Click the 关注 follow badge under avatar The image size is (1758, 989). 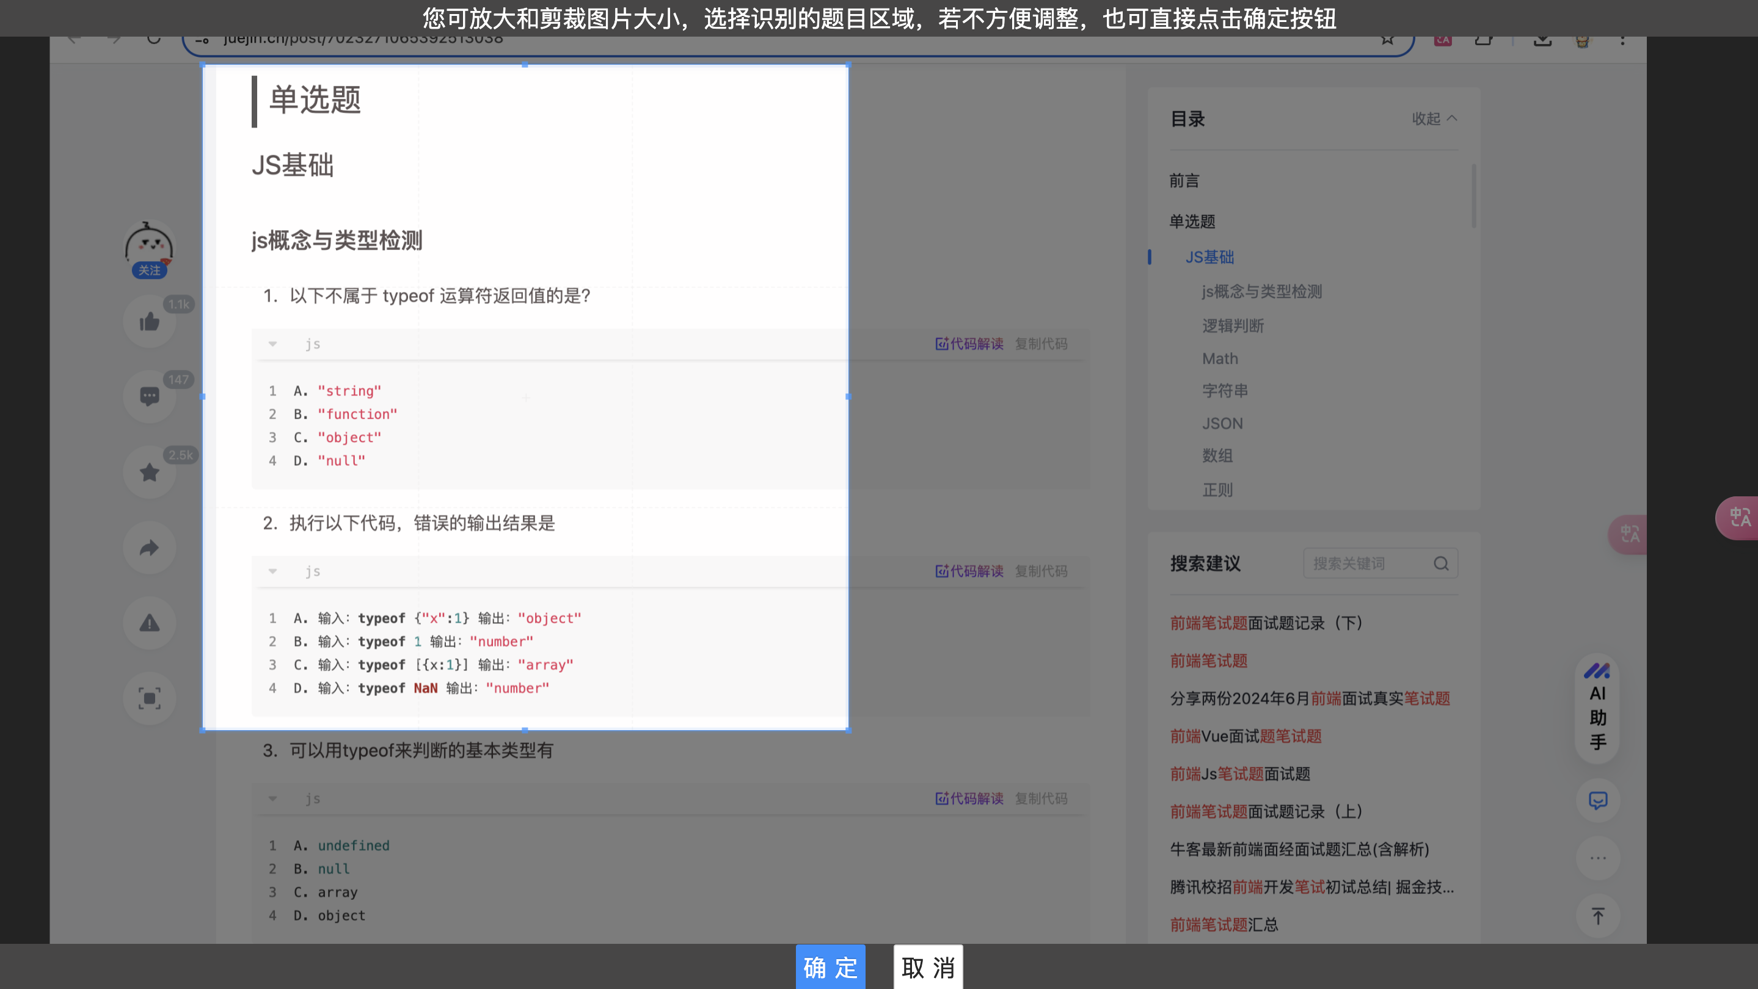150,270
